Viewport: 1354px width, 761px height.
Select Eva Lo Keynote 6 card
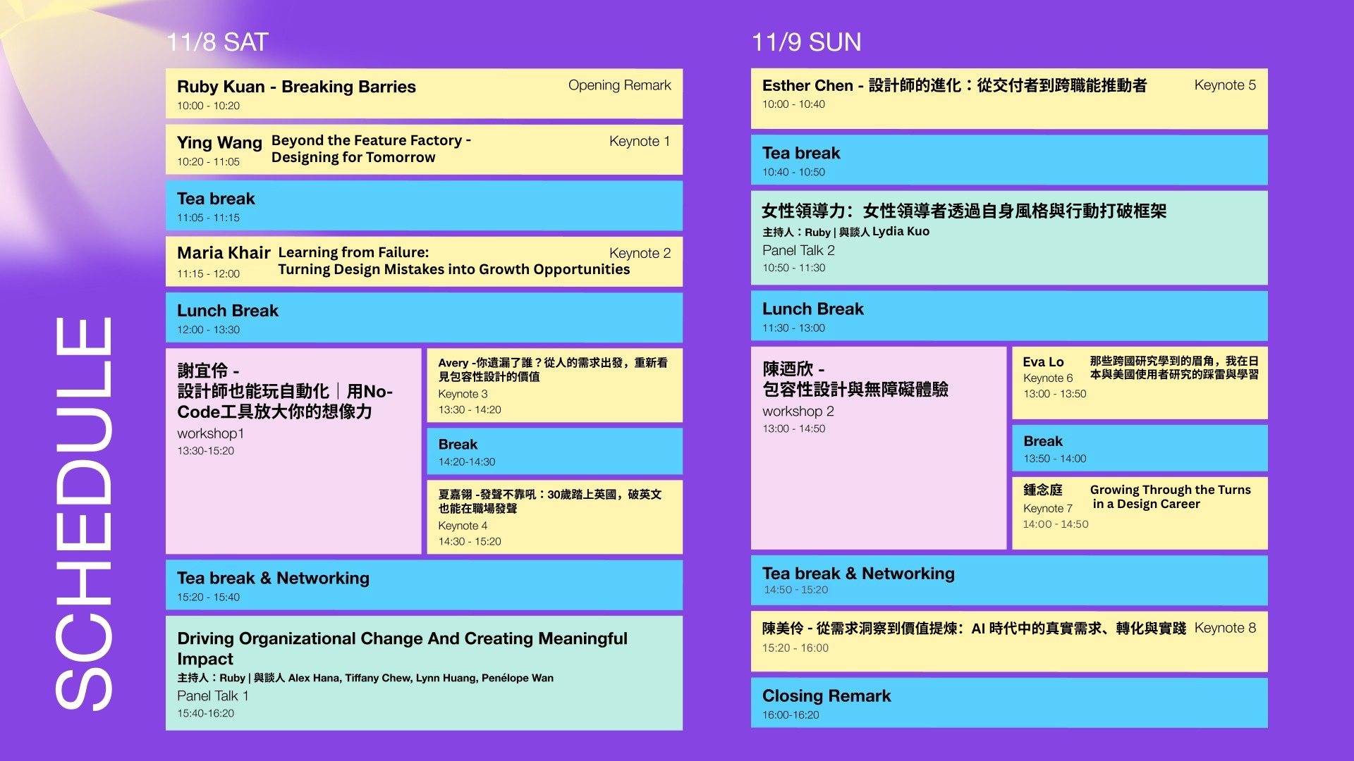[x=1140, y=383]
